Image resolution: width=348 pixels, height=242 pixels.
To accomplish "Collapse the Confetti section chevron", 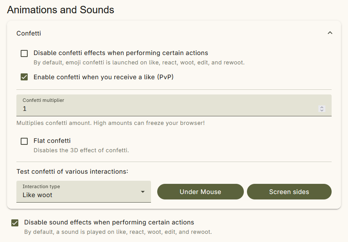I will tap(330, 33).
